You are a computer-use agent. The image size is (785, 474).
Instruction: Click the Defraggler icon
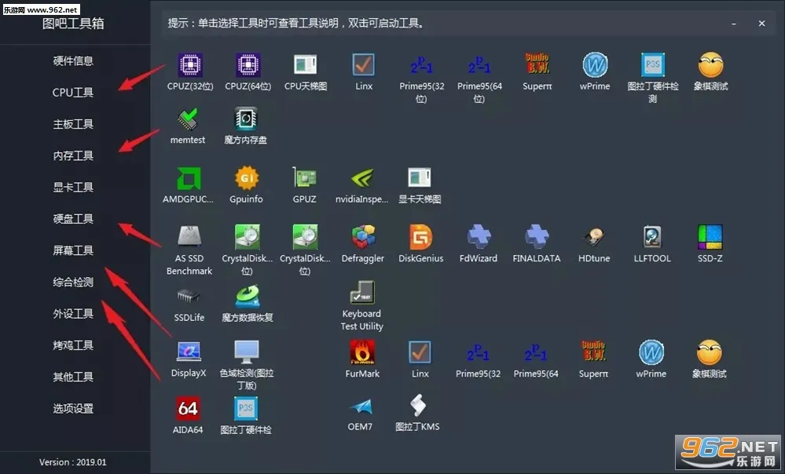pos(363,238)
